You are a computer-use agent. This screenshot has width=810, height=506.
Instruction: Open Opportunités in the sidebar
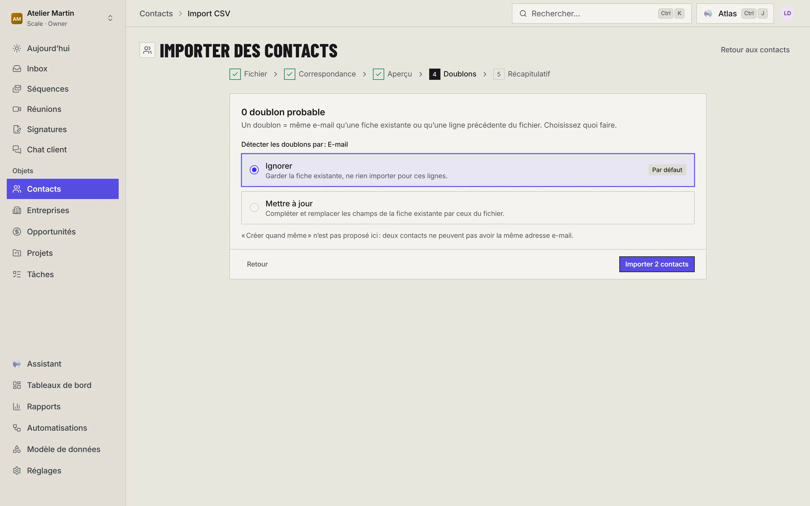(63, 232)
